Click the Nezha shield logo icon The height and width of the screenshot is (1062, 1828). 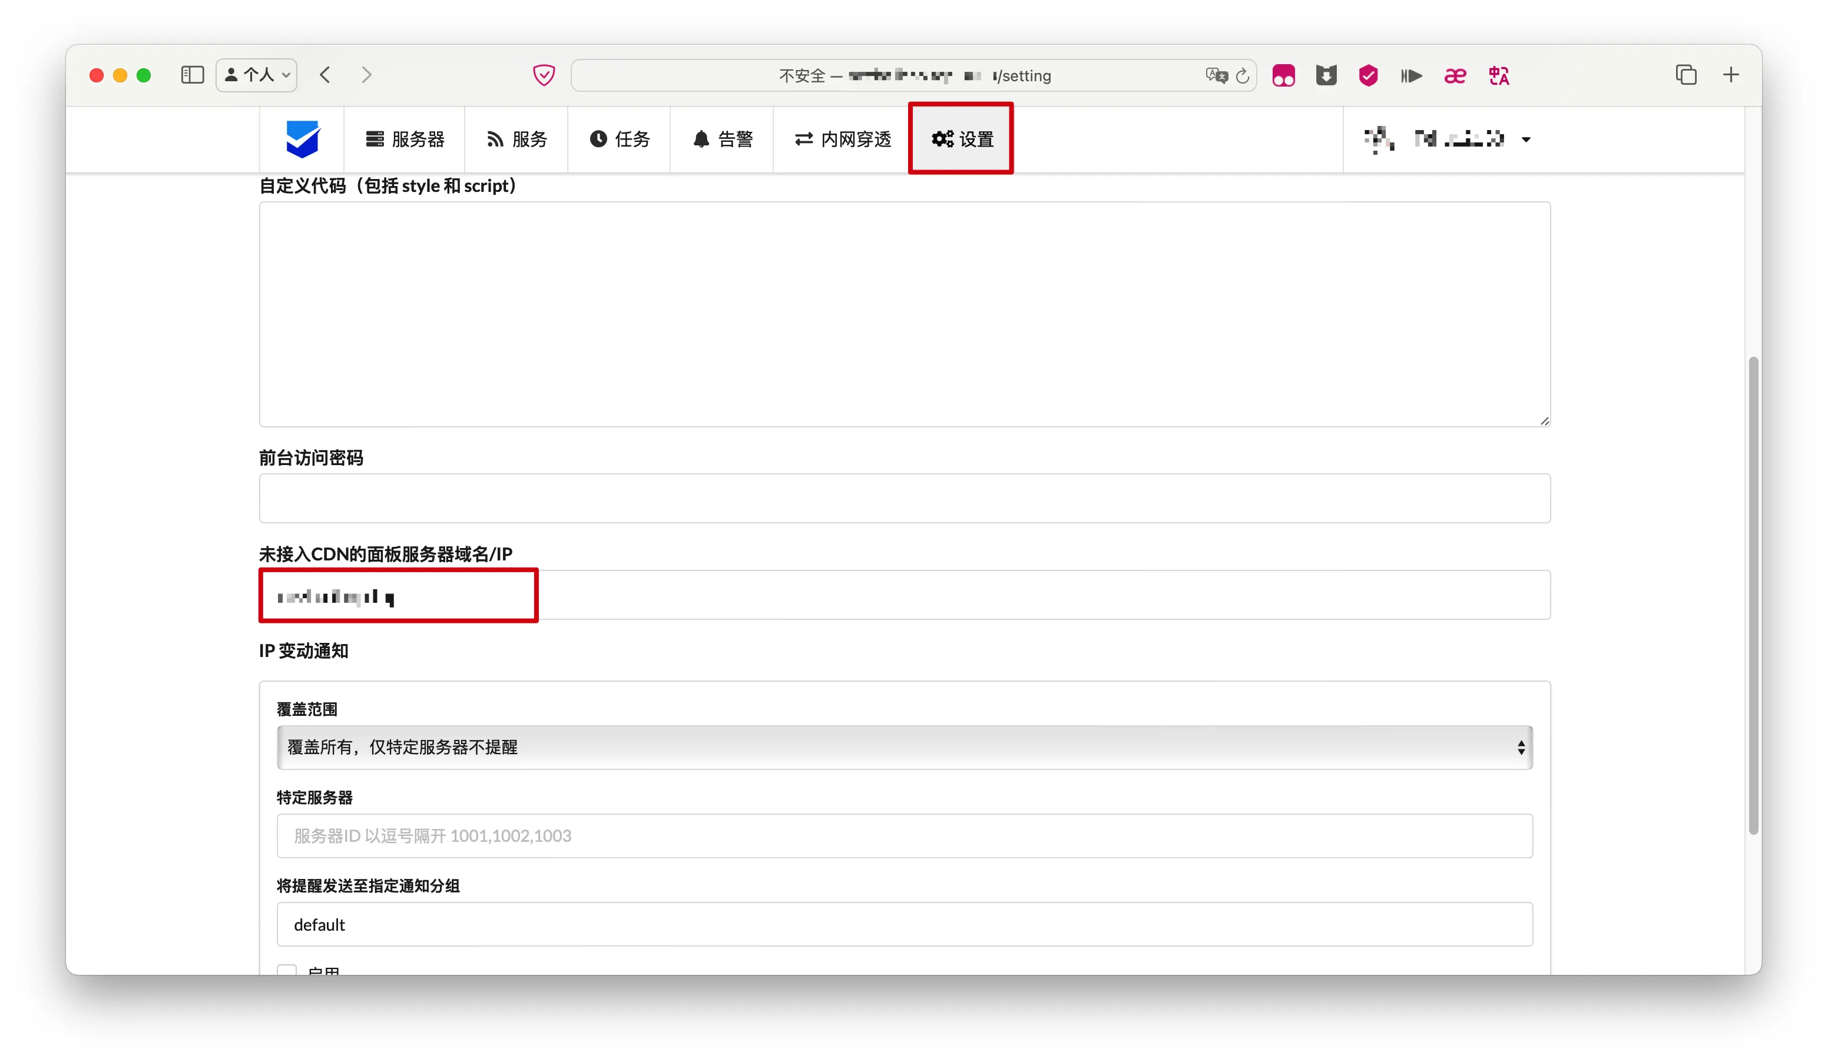[x=302, y=138]
